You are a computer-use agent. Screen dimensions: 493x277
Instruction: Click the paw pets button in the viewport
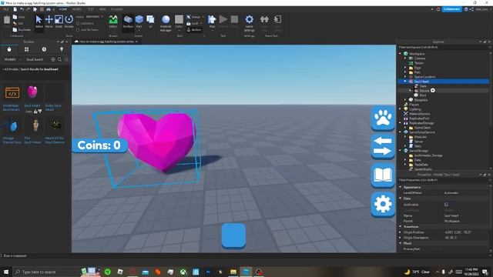(383, 118)
